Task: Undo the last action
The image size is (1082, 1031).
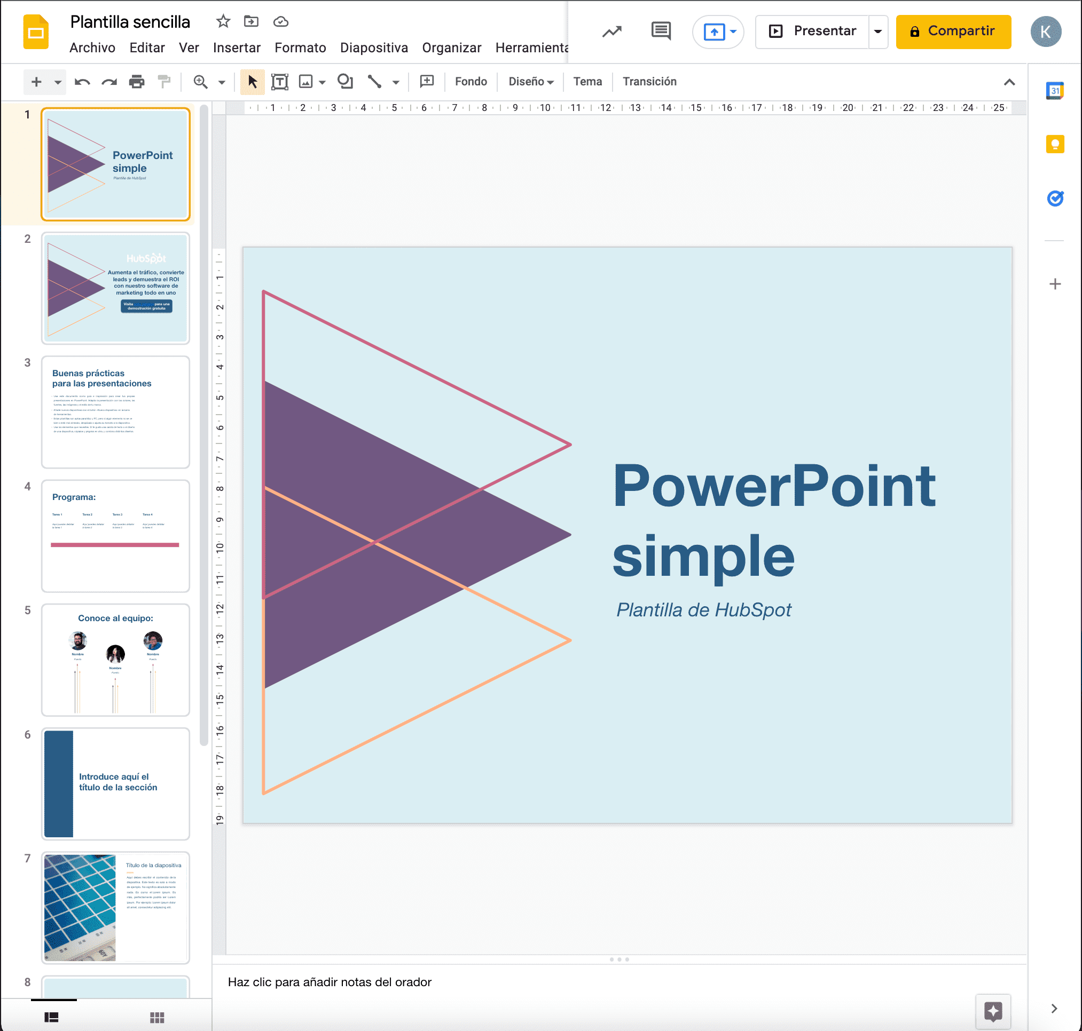Action: pyautogui.click(x=81, y=81)
